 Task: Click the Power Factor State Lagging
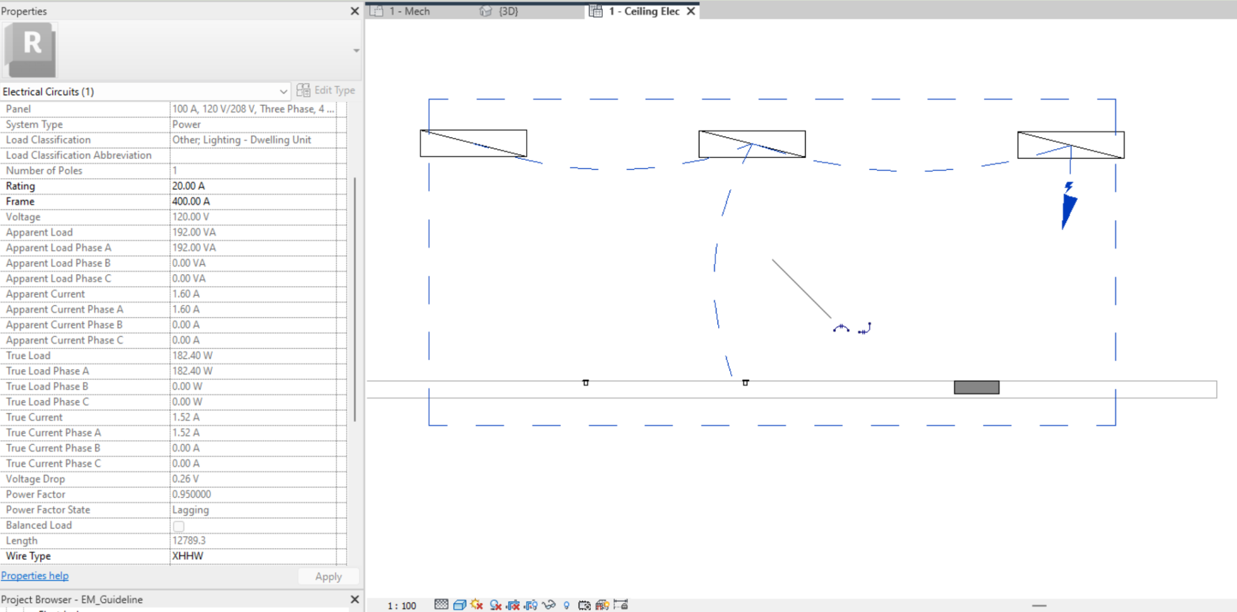(254, 510)
